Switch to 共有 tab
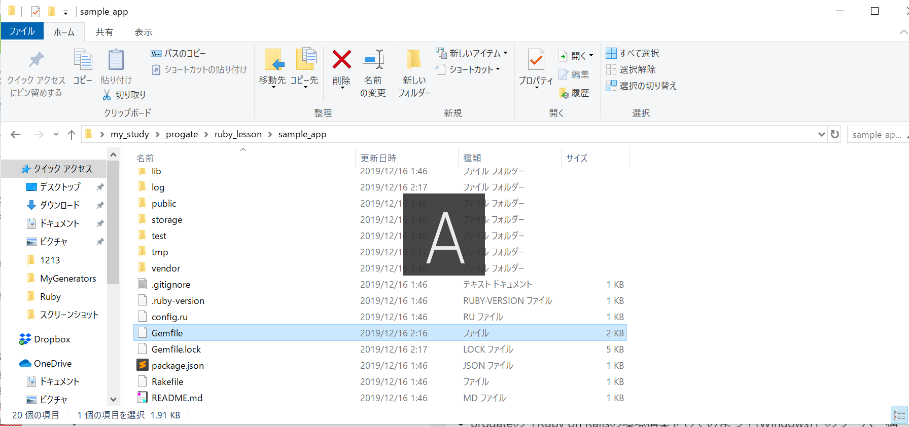Screen dimensions: 909x427 (104, 32)
